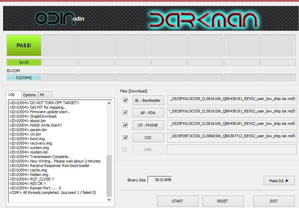Click the EXIT button
The width and height of the screenshot is (299, 208).
click(274, 201)
